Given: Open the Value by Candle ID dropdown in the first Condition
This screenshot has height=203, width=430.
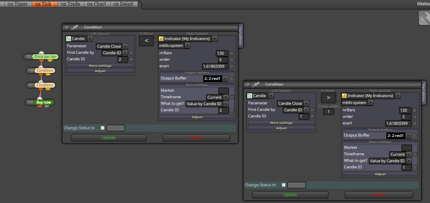Looking at the screenshot, I should 226,104.
